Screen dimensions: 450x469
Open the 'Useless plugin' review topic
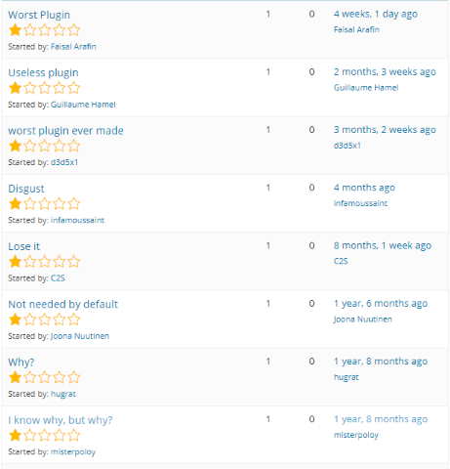point(43,72)
